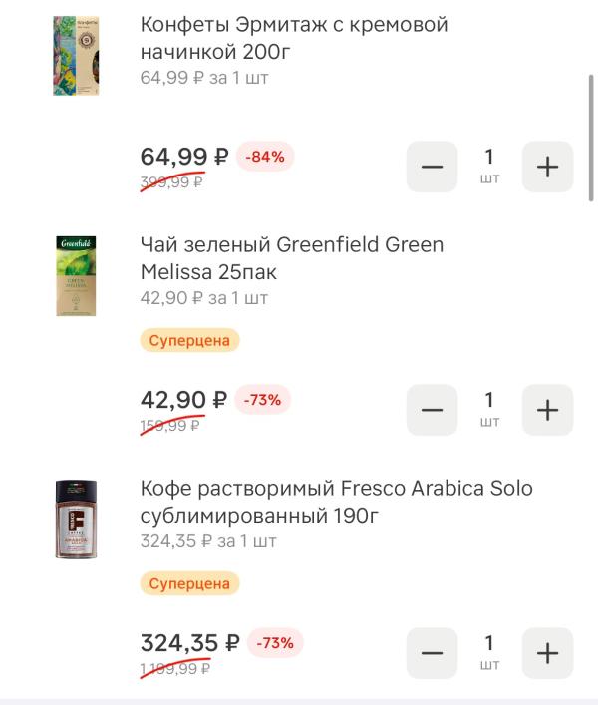Click the -73% badge next to 42,90 ₽

tap(263, 400)
